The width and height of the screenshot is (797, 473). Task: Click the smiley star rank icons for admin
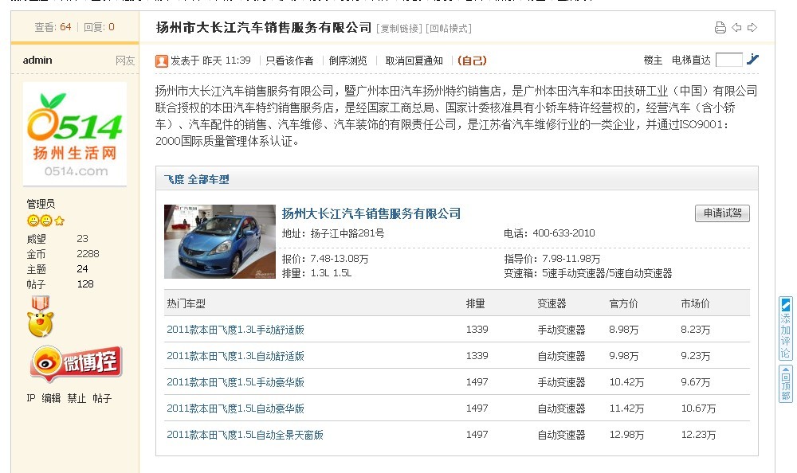coord(45,221)
